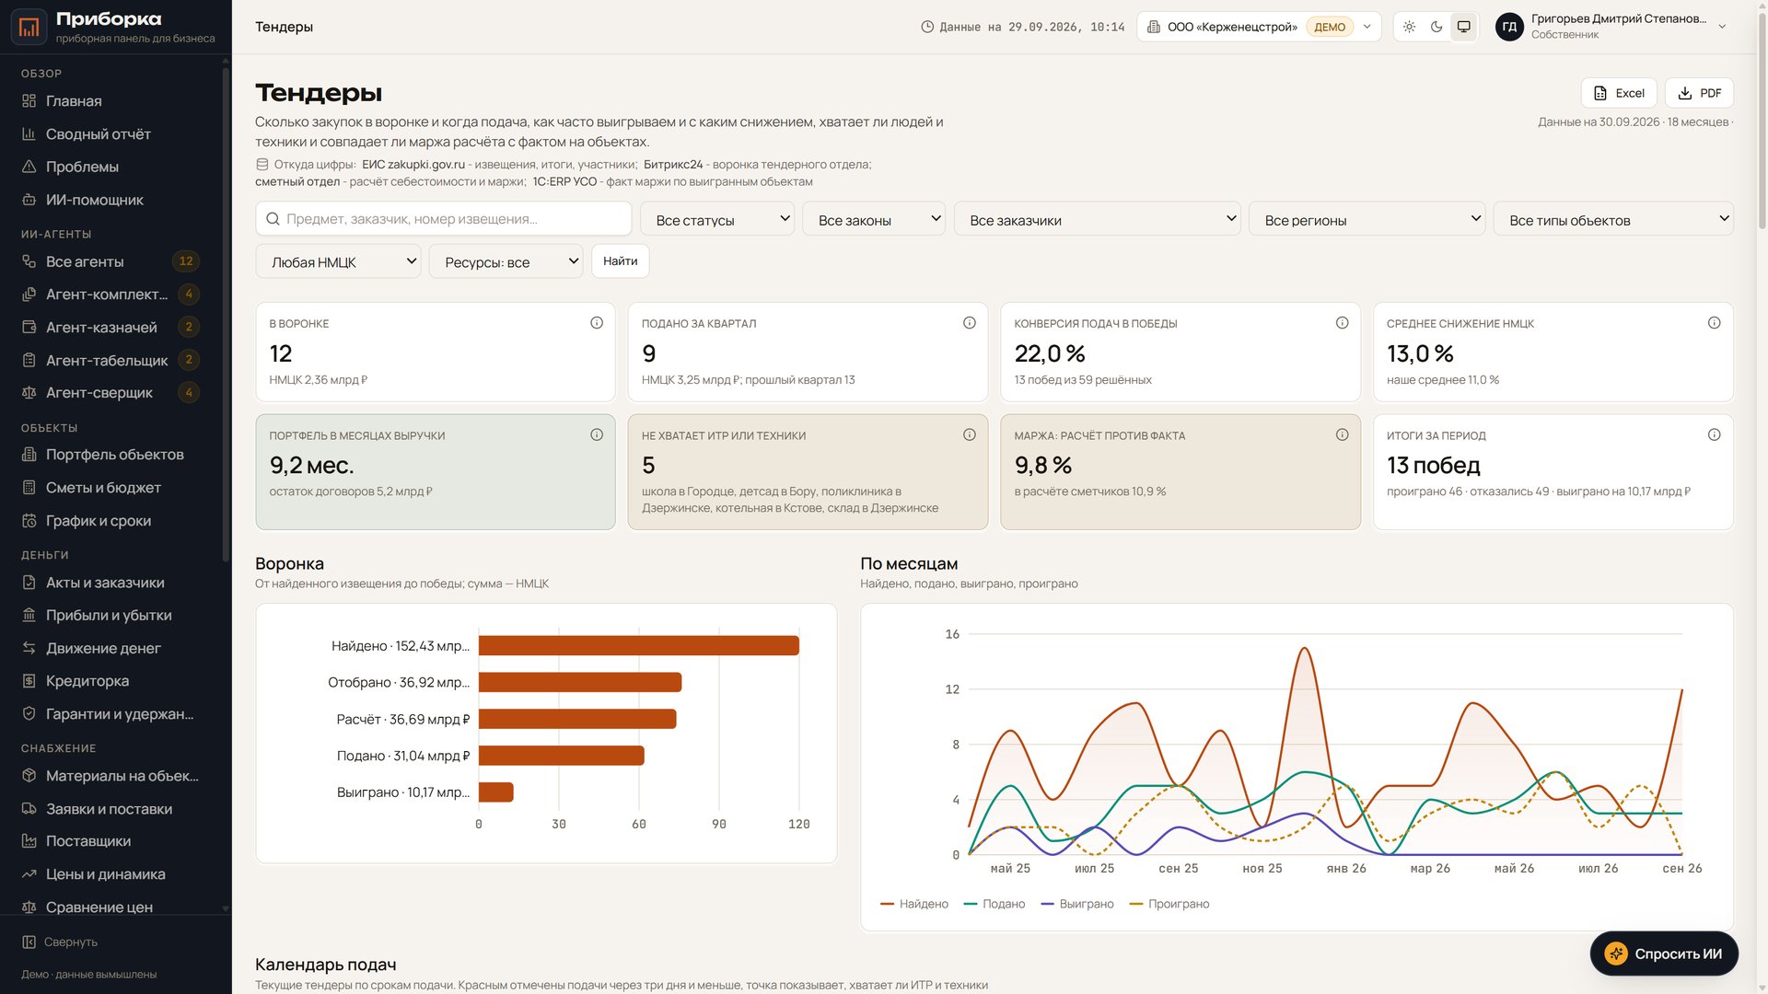1768x994 pixels.
Task: Click the Найдено bar in Воронка chart
Action: (x=638, y=646)
